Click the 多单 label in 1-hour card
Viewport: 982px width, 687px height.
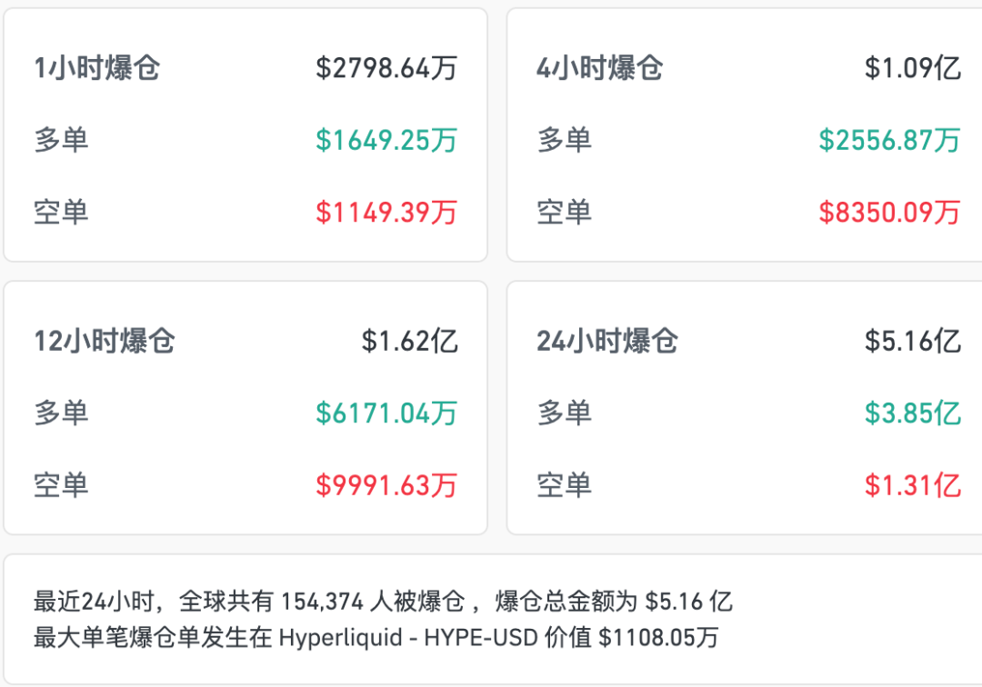pyautogui.click(x=62, y=140)
